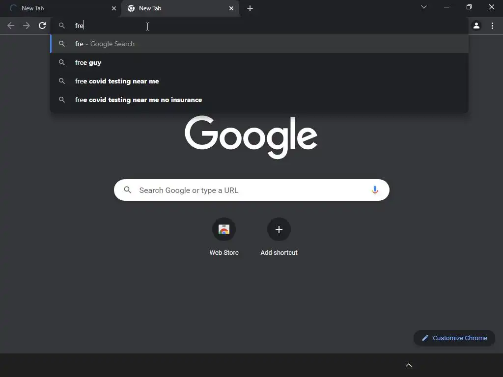Go back with the back arrow
The image size is (503, 377).
[x=11, y=26]
